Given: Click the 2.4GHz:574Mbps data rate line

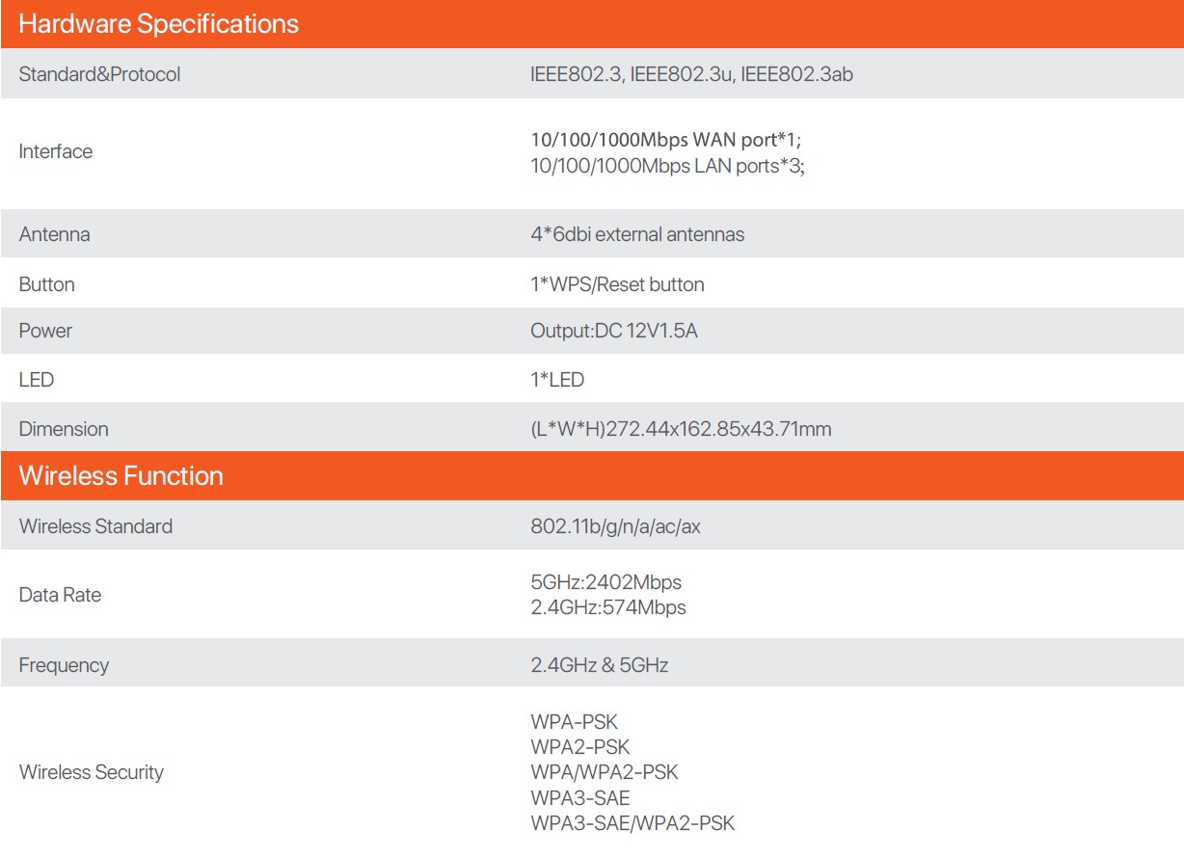Looking at the screenshot, I should click(x=608, y=607).
